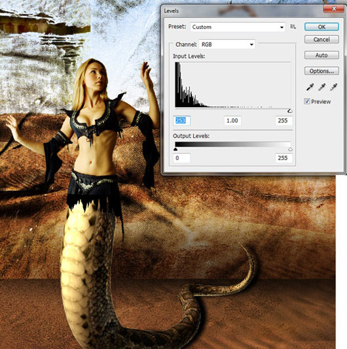The height and width of the screenshot is (349, 347).
Task: Click the white output levels slider handle
Action: click(x=290, y=149)
